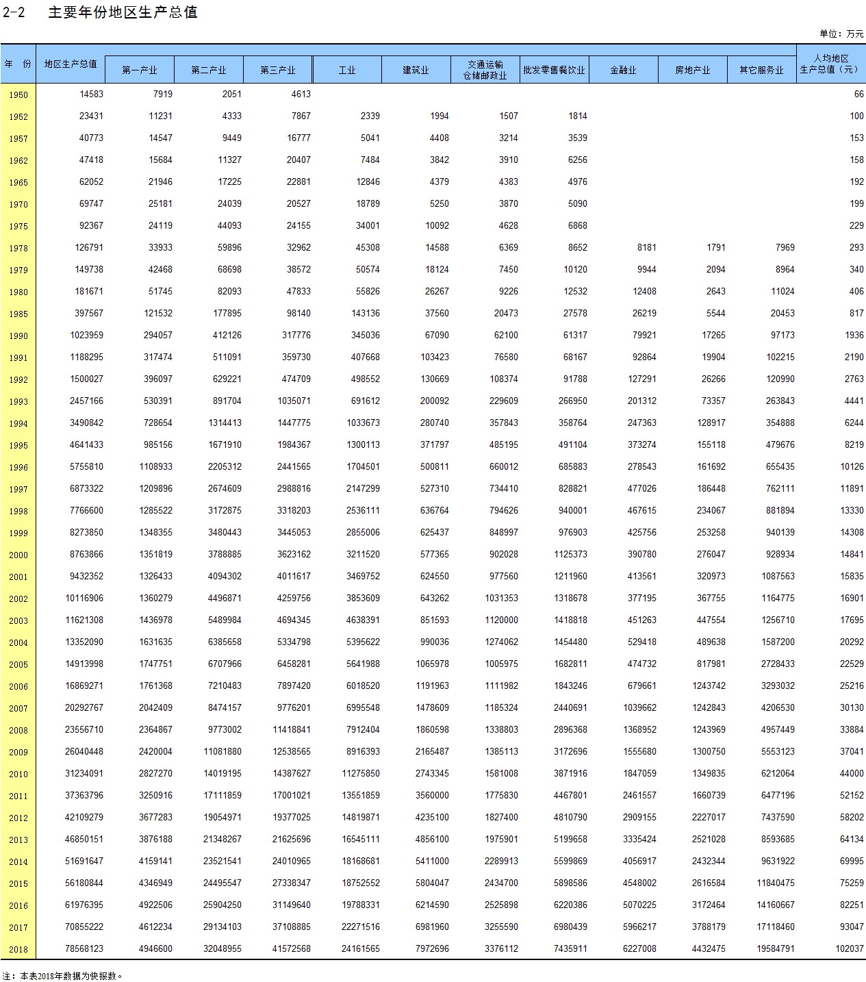The image size is (866, 982).
Task: Select the 其它服务业 column header
Action: tap(762, 70)
